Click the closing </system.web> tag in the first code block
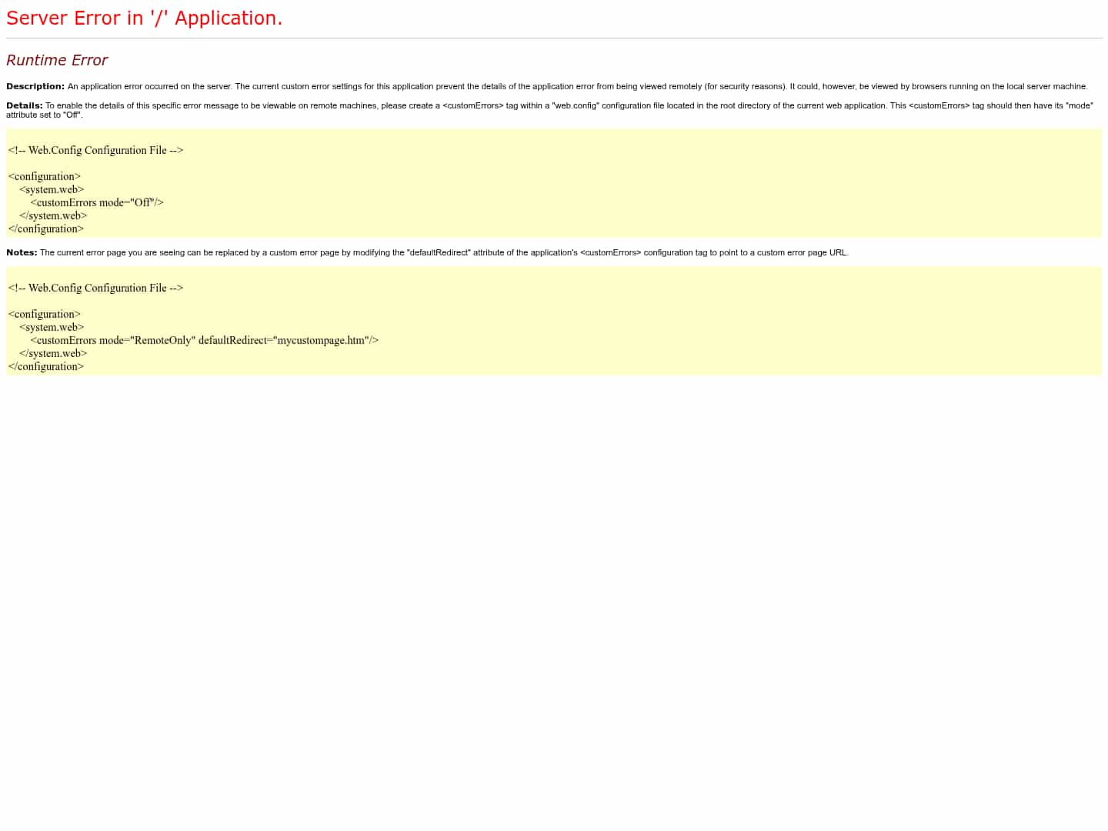This screenshot has height=831, width=1108. (53, 215)
